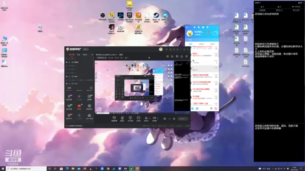Click the lock icon in streaming app header
Screen dimensions: 305x171
[172, 56]
